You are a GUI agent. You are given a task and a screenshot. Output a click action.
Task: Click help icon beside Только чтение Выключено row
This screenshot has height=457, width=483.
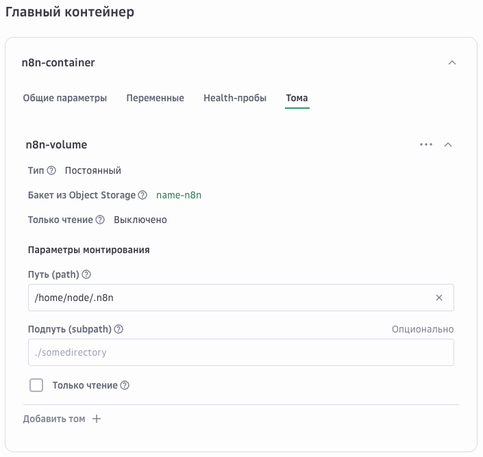(x=100, y=220)
